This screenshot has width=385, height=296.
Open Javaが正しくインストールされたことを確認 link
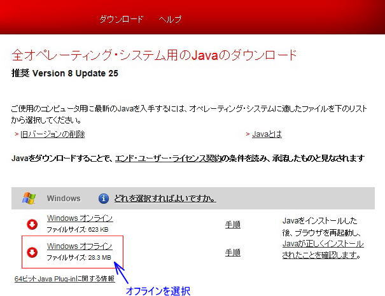tap(323, 250)
